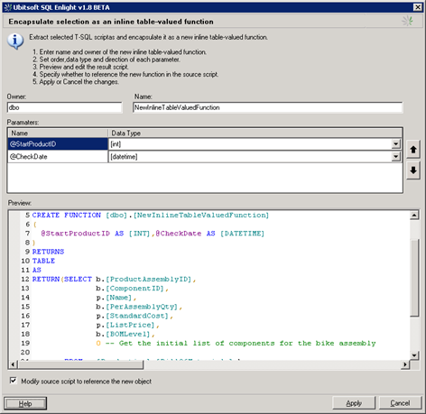
Task: Click p.[Name] on line 14
Action: 114,298
